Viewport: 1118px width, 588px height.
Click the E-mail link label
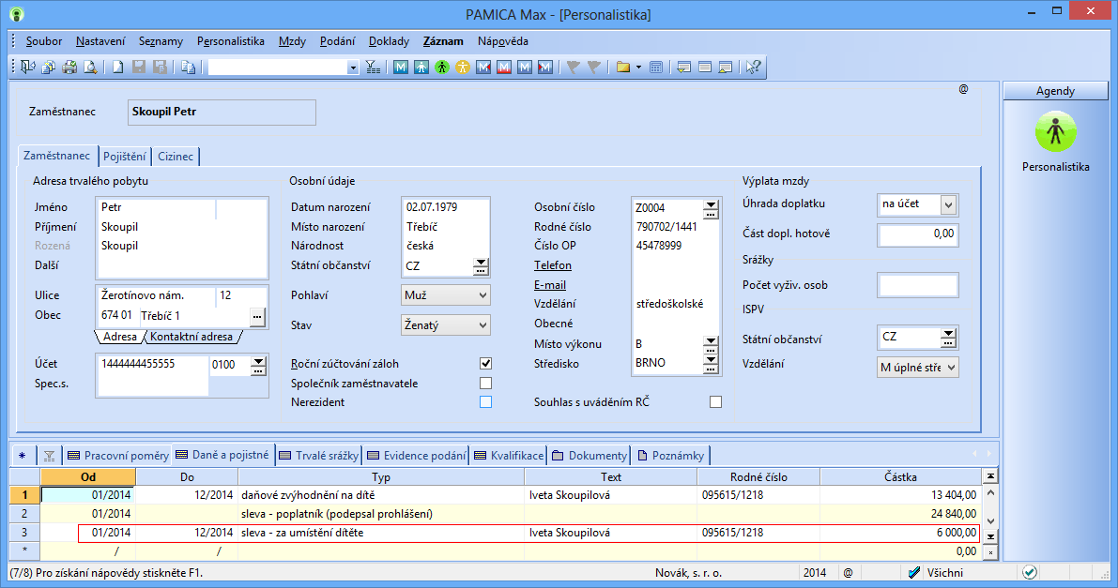[x=550, y=285]
